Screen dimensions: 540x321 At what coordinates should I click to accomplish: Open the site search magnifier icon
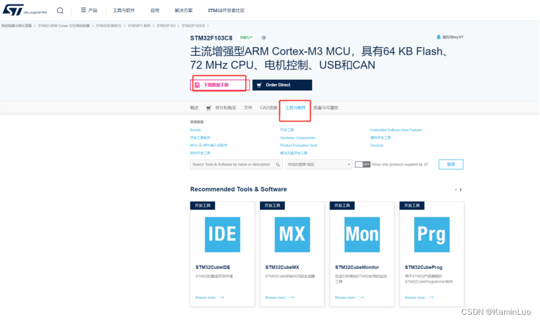(x=60, y=11)
